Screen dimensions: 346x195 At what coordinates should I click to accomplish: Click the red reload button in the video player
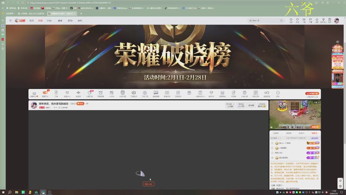pos(148,184)
